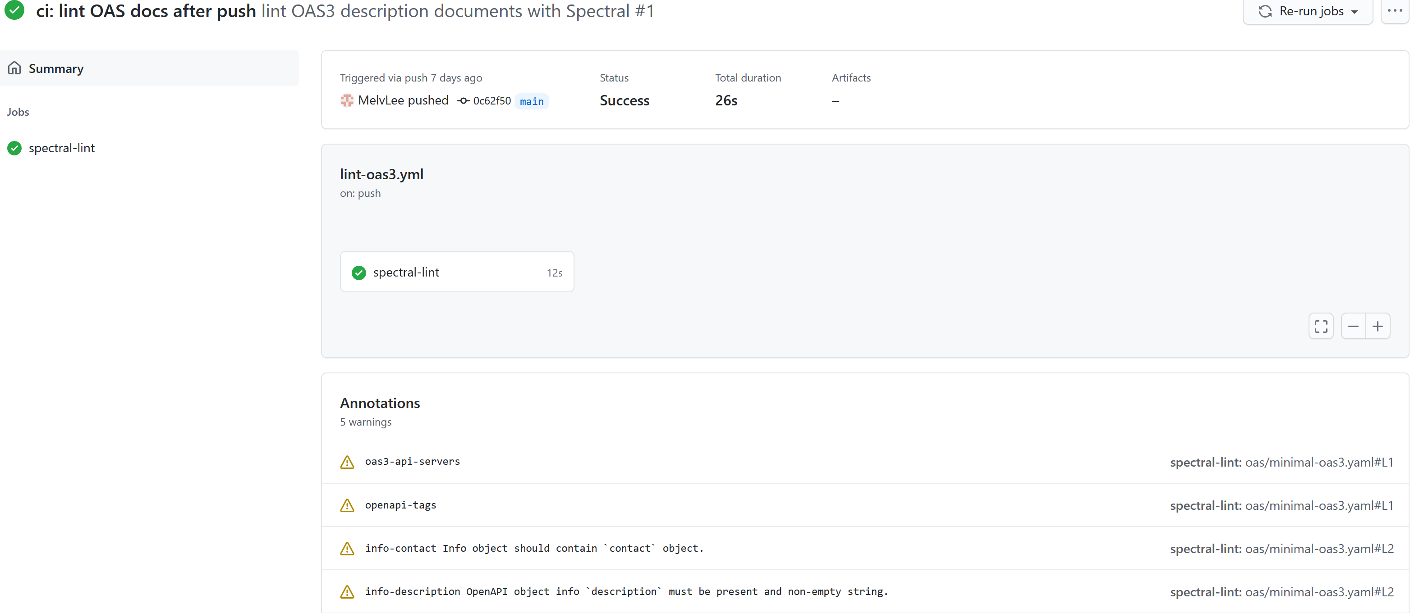Click the '5 warnings' annotations count
The image size is (1410, 613).
pyautogui.click(x=366, y=422)
